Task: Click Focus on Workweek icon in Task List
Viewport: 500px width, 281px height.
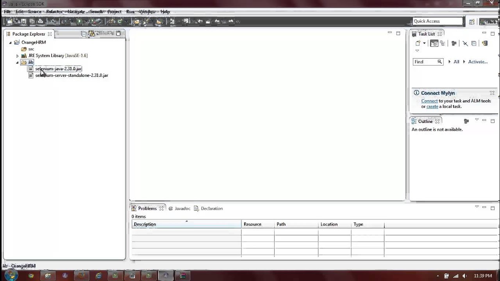Action: (454, 43)
